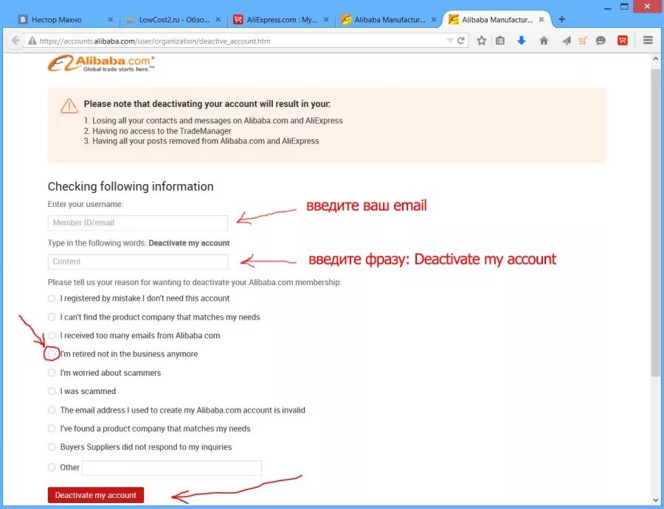
Task: Close the LowCost2.ru tab
Action: pos(218,19)
